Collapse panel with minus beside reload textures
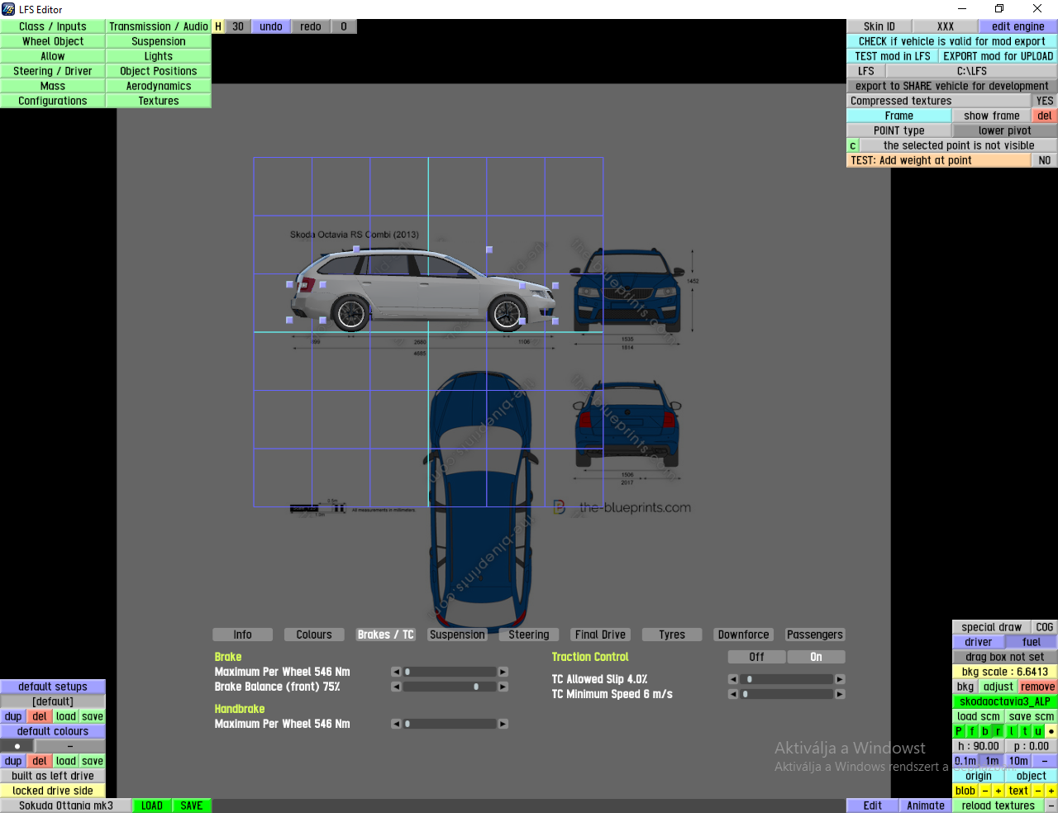Image resolution: width=1058 pixels, height=813 pixels. tap(1051, 806)
